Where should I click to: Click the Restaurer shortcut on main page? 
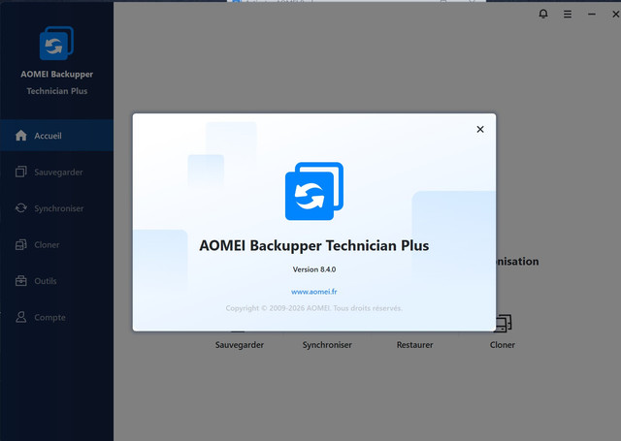414,345
